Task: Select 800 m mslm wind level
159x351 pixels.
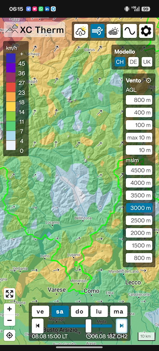Action: (x=139, y=258)
